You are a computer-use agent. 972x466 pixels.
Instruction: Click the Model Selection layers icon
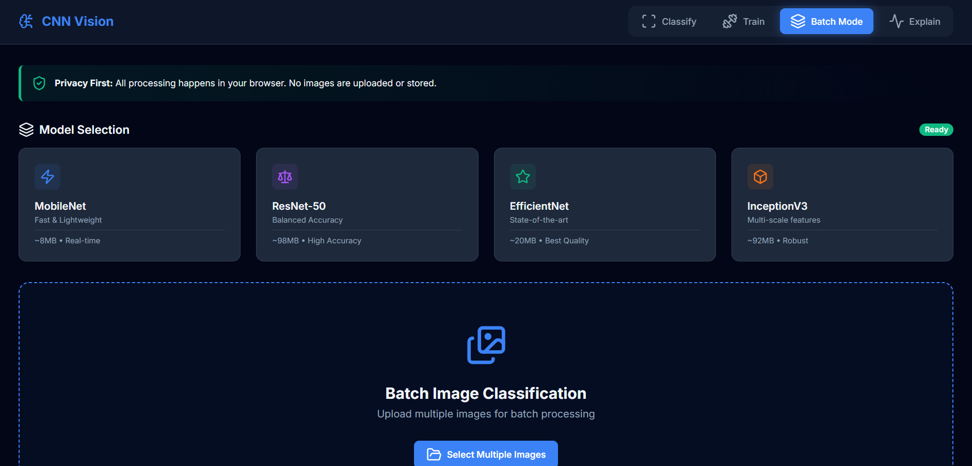click(26, 130)
